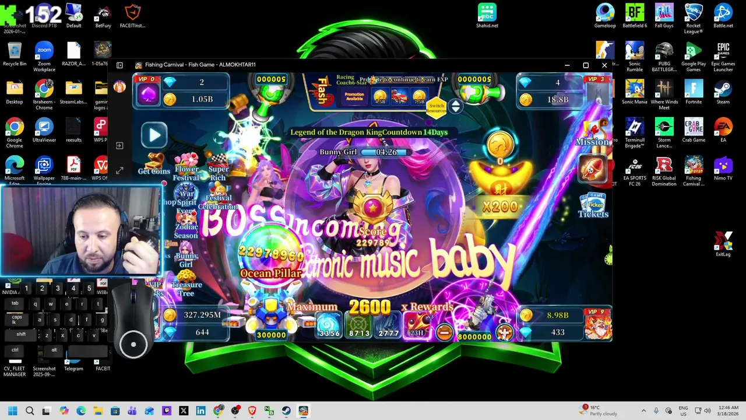Open weather widget showing Partly cloudy
Image resolution: width=746 pixels, height=420 pixels.
tap(599, 411)
